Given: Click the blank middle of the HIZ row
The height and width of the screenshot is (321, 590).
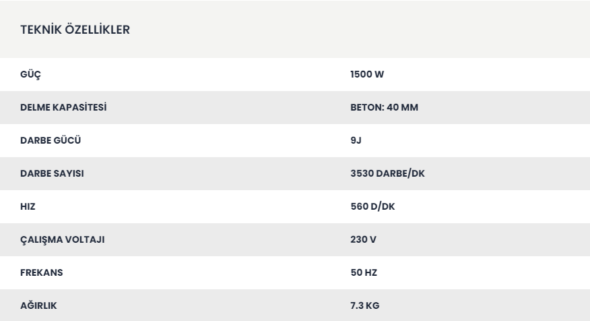Looking at the screenshot, I should [x=188, y=206].
